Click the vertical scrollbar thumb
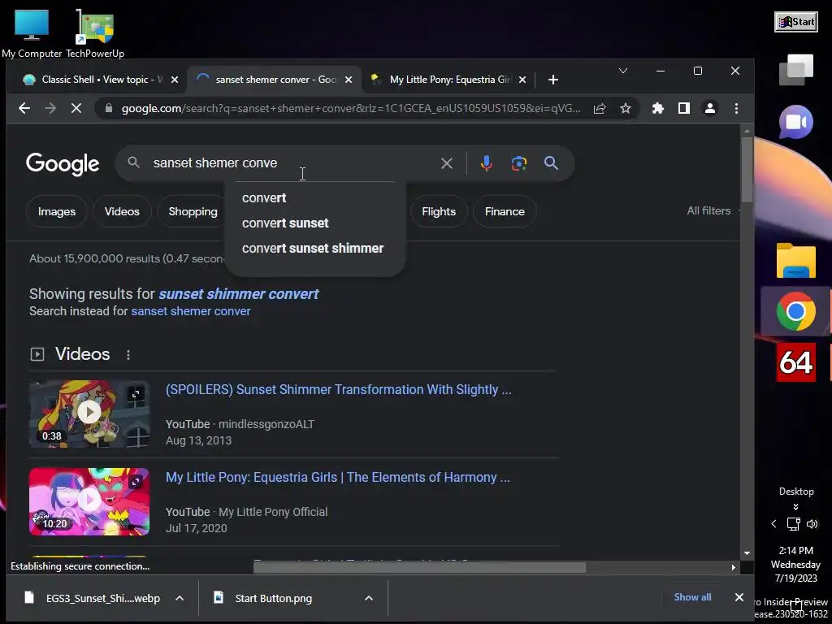Screen dimensions: 832x624 click(x=747, y=169)
